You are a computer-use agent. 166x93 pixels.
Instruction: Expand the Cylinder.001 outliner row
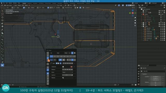click(x=143, y=32)
